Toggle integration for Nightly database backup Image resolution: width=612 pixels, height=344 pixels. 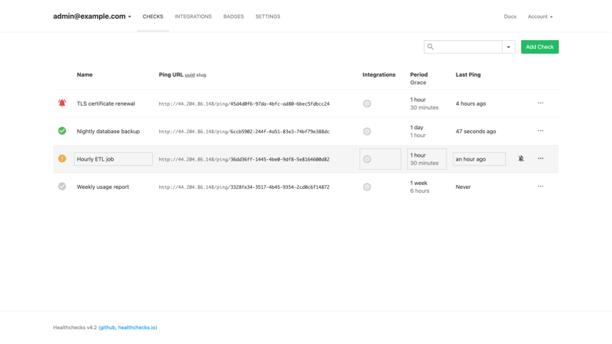[x=367, y=132]
